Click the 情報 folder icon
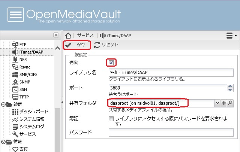Screen dimensions: 240x152 coord(9,142)
